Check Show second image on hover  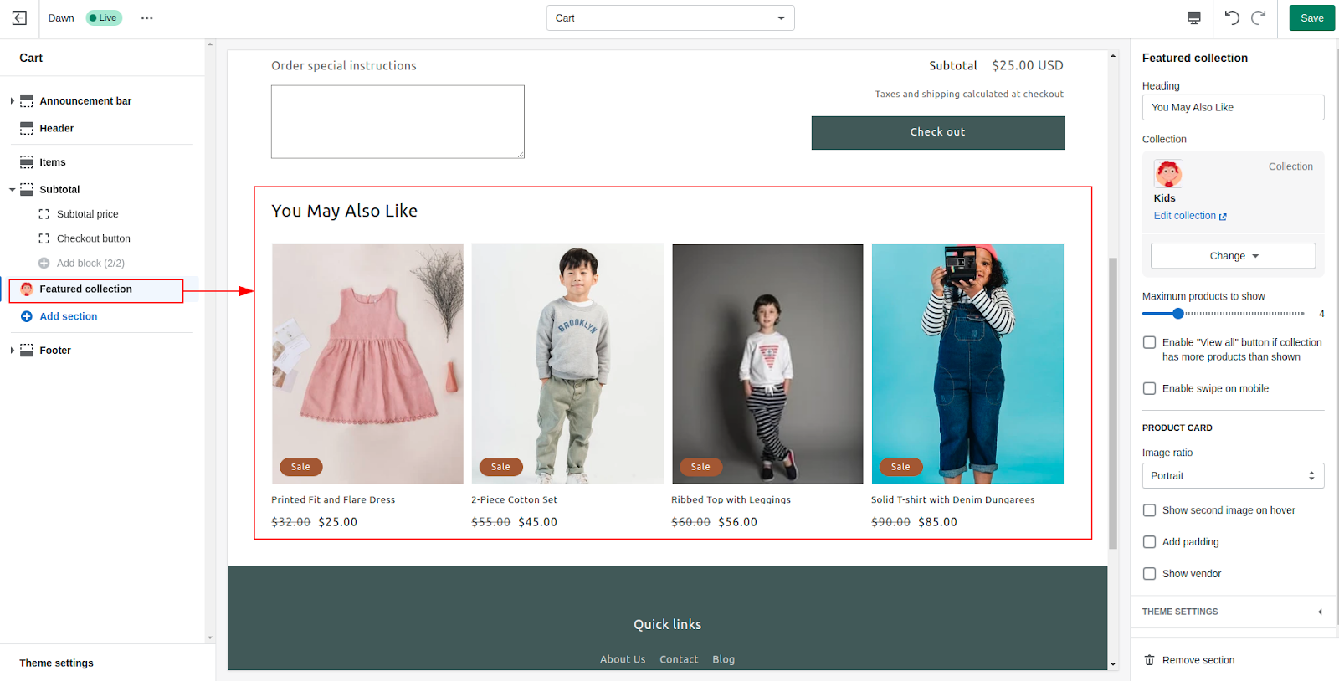pos(1150,510)
